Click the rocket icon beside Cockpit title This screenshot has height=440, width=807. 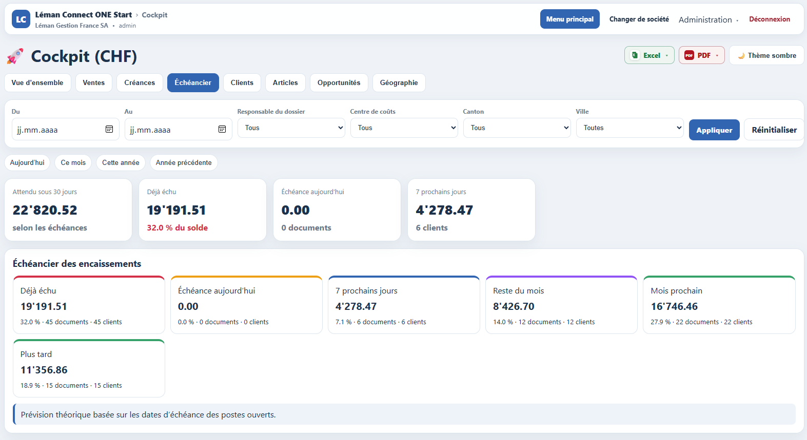(15, 56)
